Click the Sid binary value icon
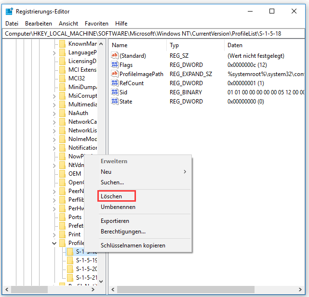Image resolution: width=309 pixels, height=297 pixels. (x=115, y=92)
